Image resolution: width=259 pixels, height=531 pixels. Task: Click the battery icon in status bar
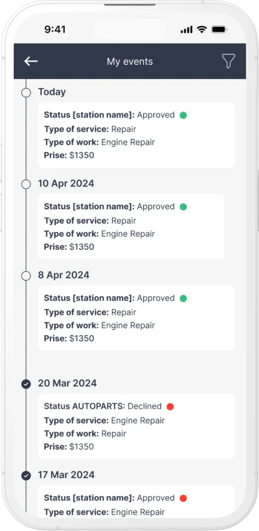219,29
